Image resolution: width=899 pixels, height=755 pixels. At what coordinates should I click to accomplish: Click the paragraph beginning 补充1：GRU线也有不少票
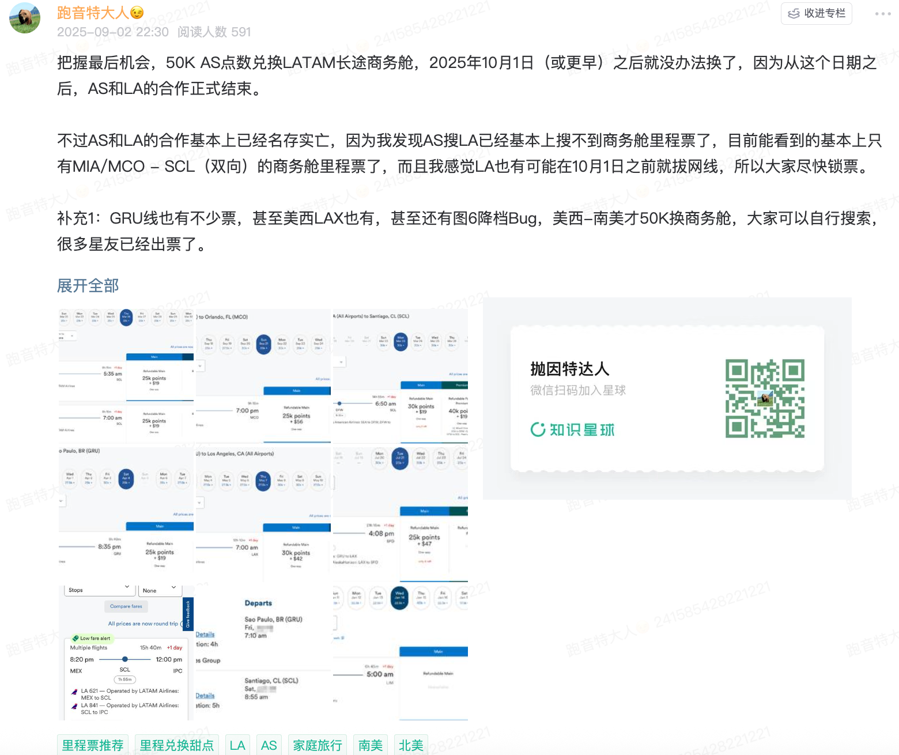point(468,231)
